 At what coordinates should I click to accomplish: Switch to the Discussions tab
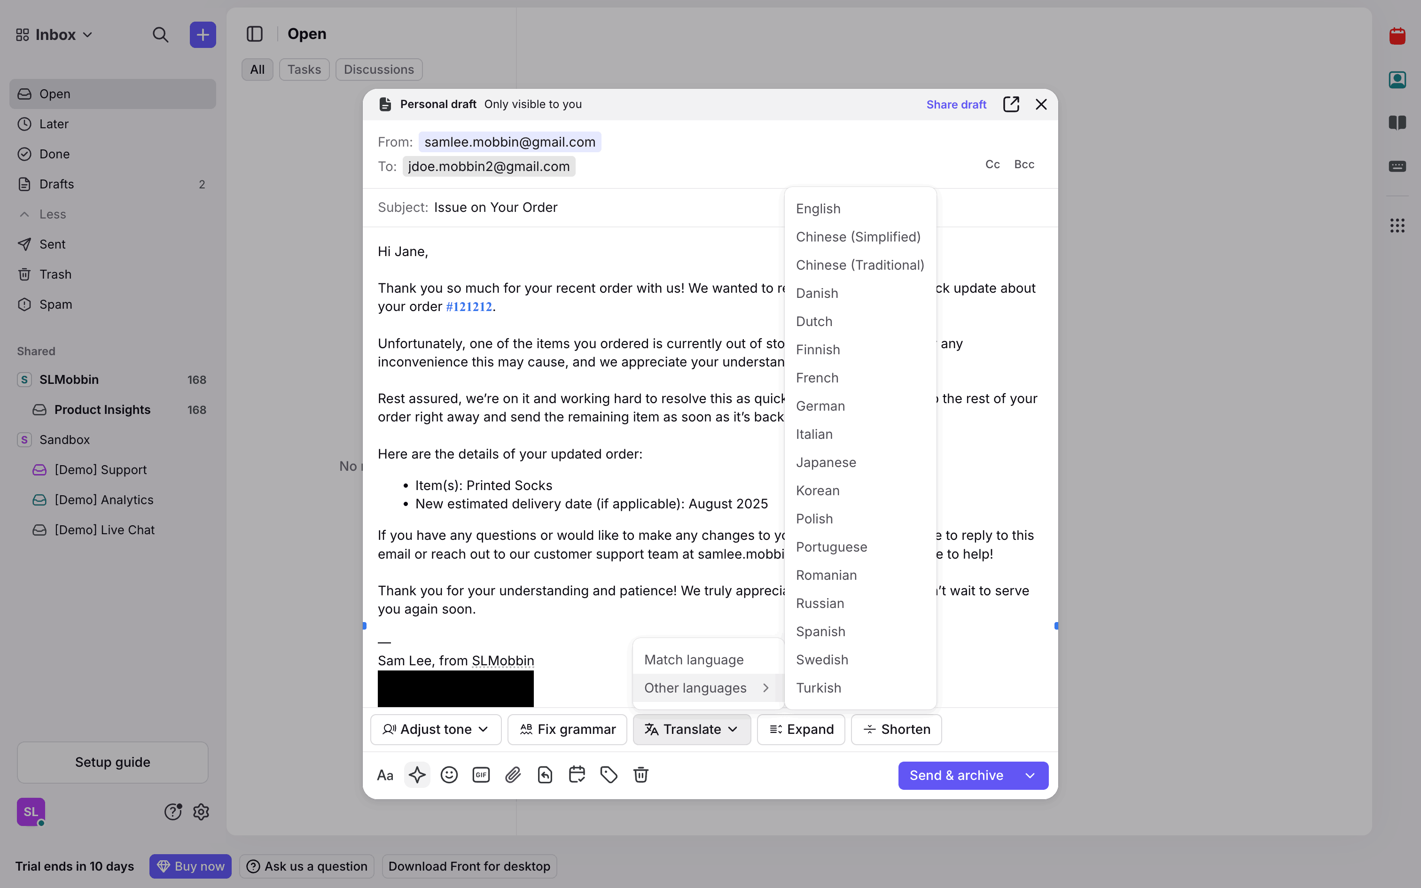[379, 70]
